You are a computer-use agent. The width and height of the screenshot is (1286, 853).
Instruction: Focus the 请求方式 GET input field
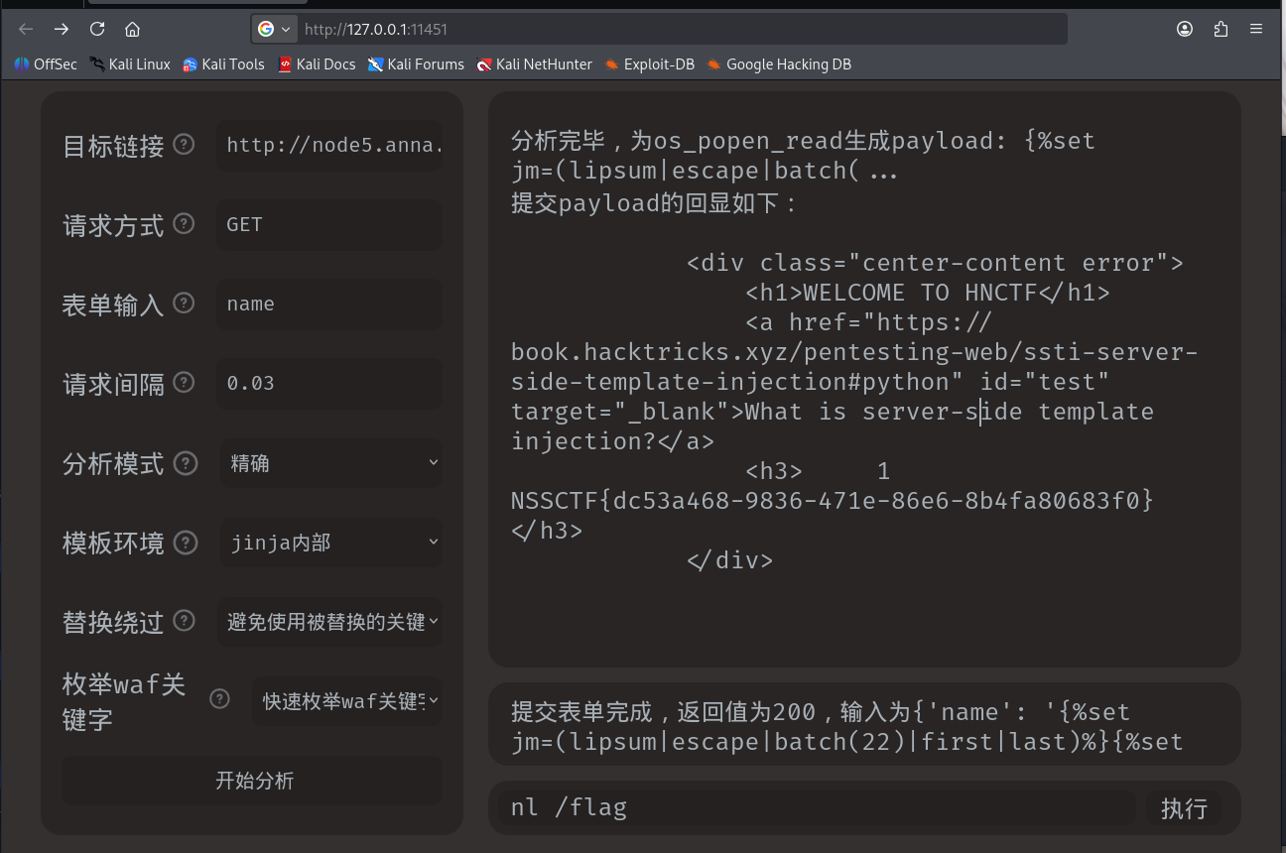tap(330, 224)
